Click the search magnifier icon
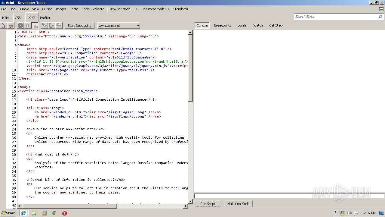 [380, 17]
